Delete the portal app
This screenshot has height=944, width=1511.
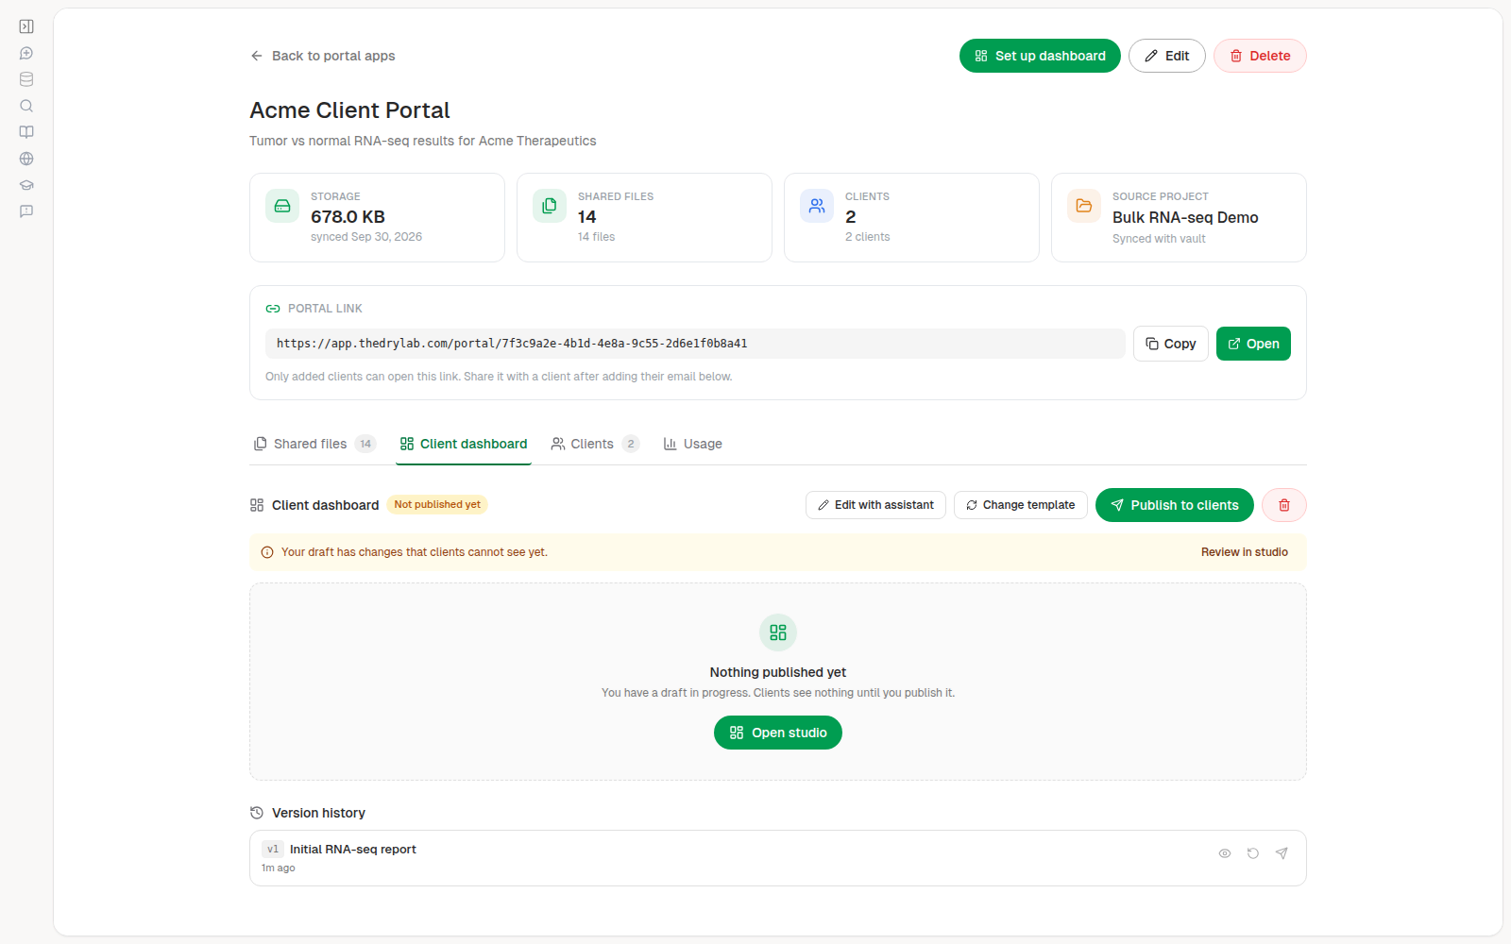click(1260, 56)
